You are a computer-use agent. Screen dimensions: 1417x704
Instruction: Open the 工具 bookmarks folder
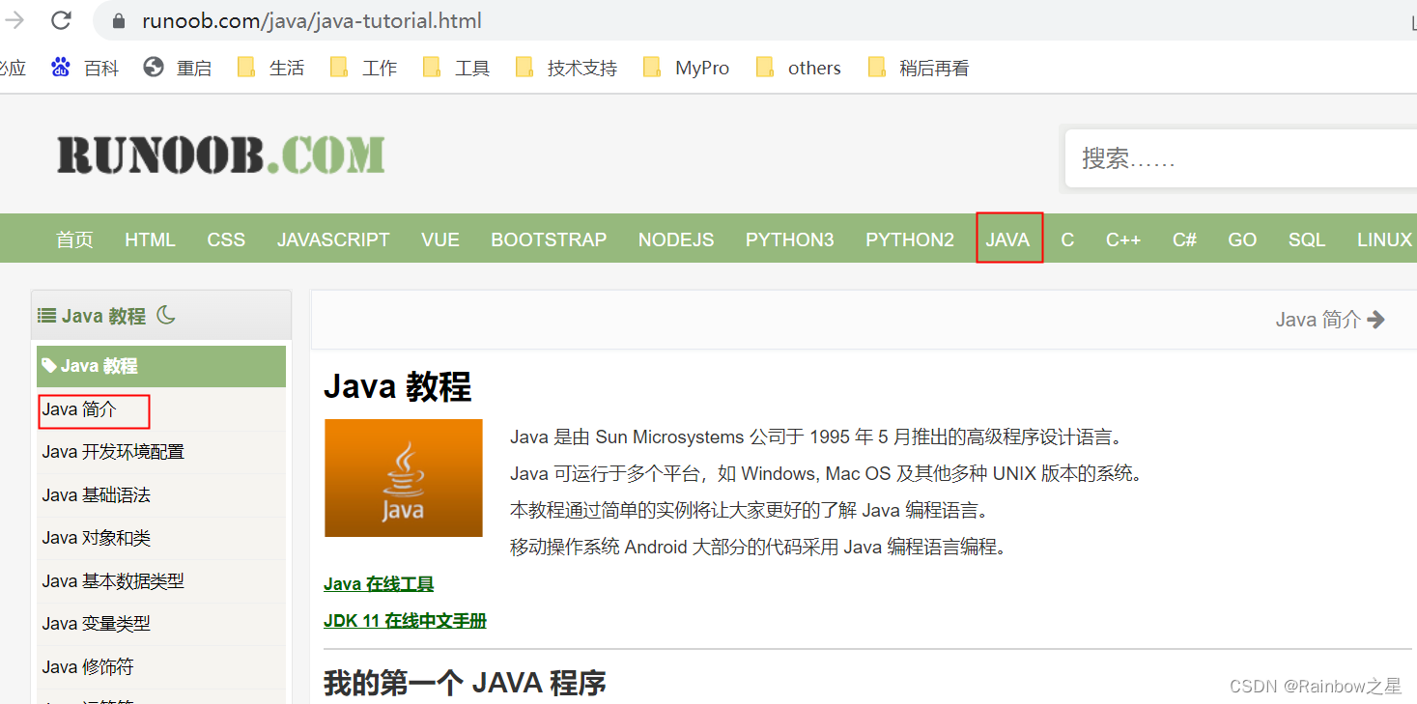(x=457, y=68)
